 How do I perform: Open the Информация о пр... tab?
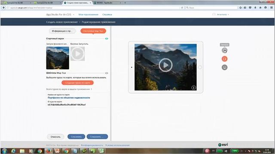click(62, 31)
